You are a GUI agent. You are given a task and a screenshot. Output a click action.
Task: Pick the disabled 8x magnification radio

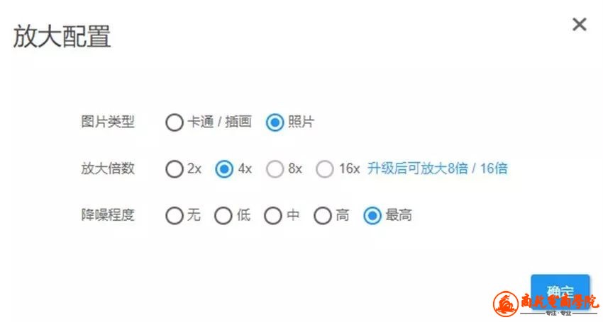(275, 169)
